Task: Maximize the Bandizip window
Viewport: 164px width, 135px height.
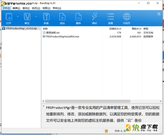Action: click(148, 3)
